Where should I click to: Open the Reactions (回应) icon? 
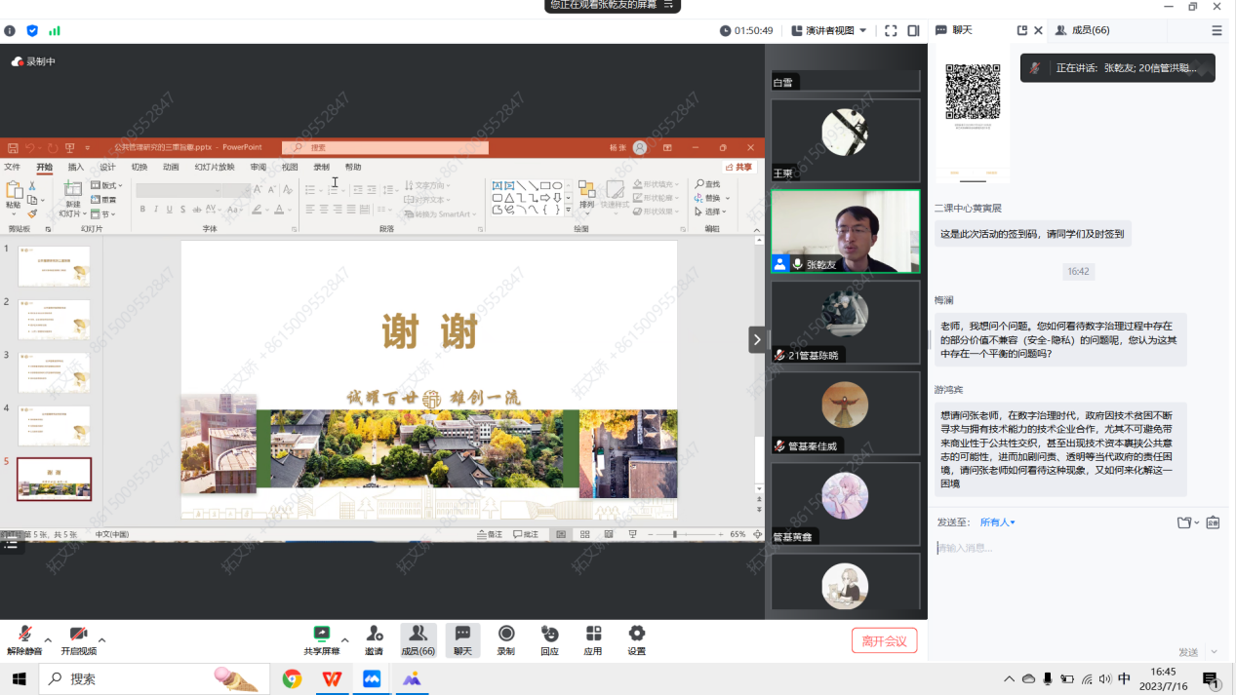549,635
